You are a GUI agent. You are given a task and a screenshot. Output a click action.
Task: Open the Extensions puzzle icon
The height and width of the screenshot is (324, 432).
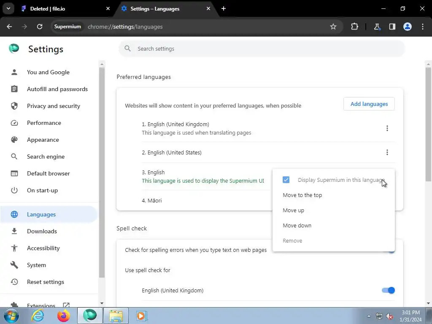354,27
